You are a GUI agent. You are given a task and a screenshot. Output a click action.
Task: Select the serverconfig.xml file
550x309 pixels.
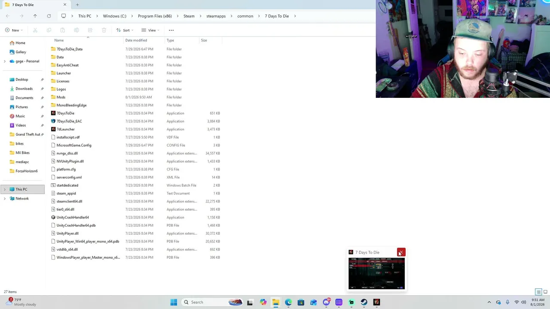(135, 177)
